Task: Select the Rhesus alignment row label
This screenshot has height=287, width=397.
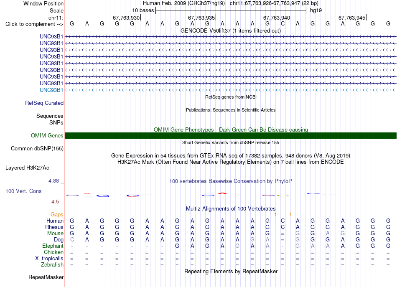Action: (54, 227)
